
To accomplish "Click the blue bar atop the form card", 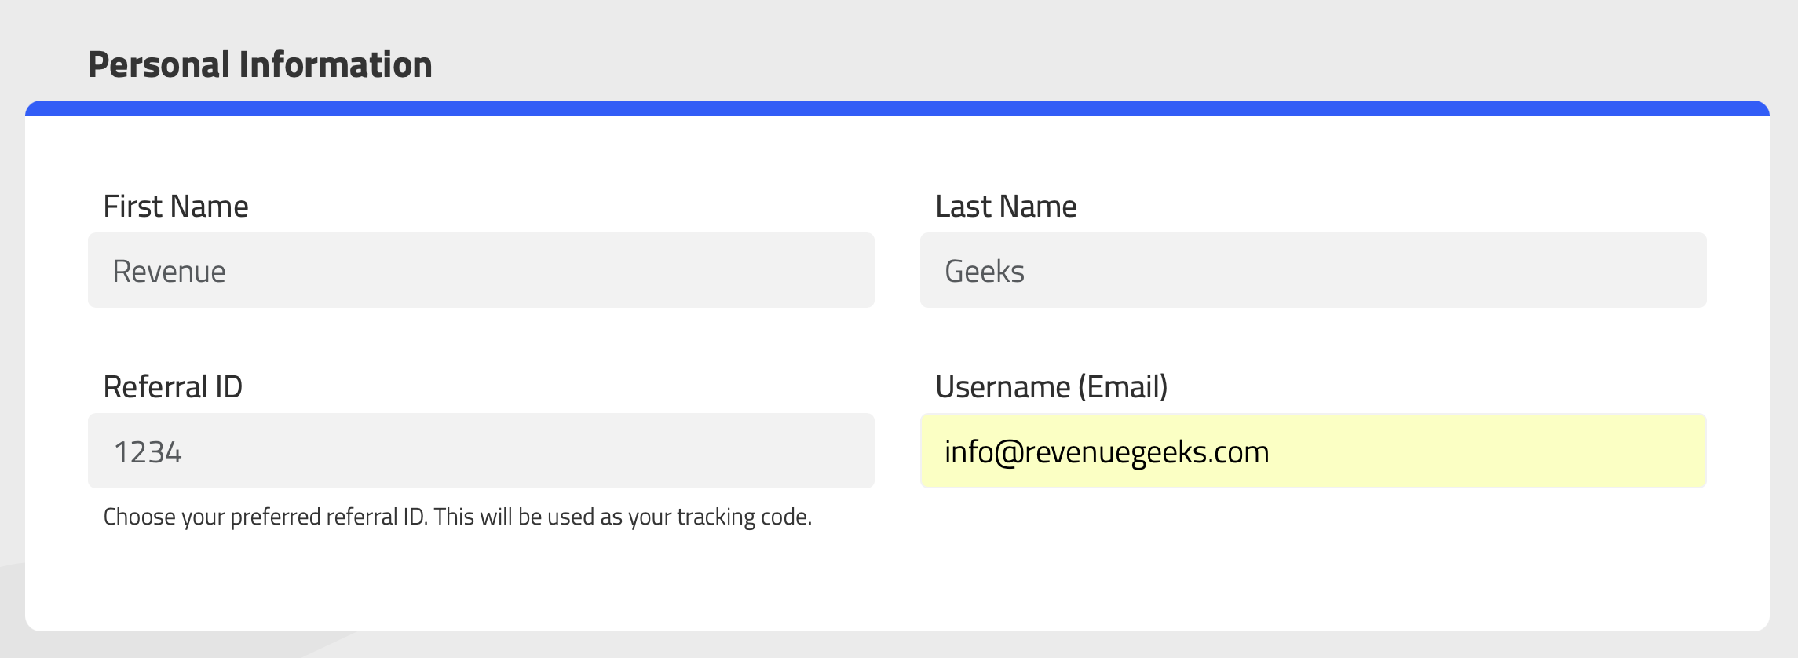I will pos(897,108).
